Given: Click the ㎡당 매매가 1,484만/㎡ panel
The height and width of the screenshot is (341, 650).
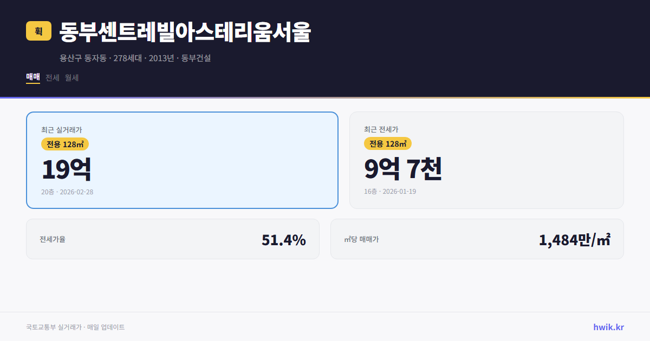Looking at the screenshot, I should pyautogui.click(x=477, y=239).
